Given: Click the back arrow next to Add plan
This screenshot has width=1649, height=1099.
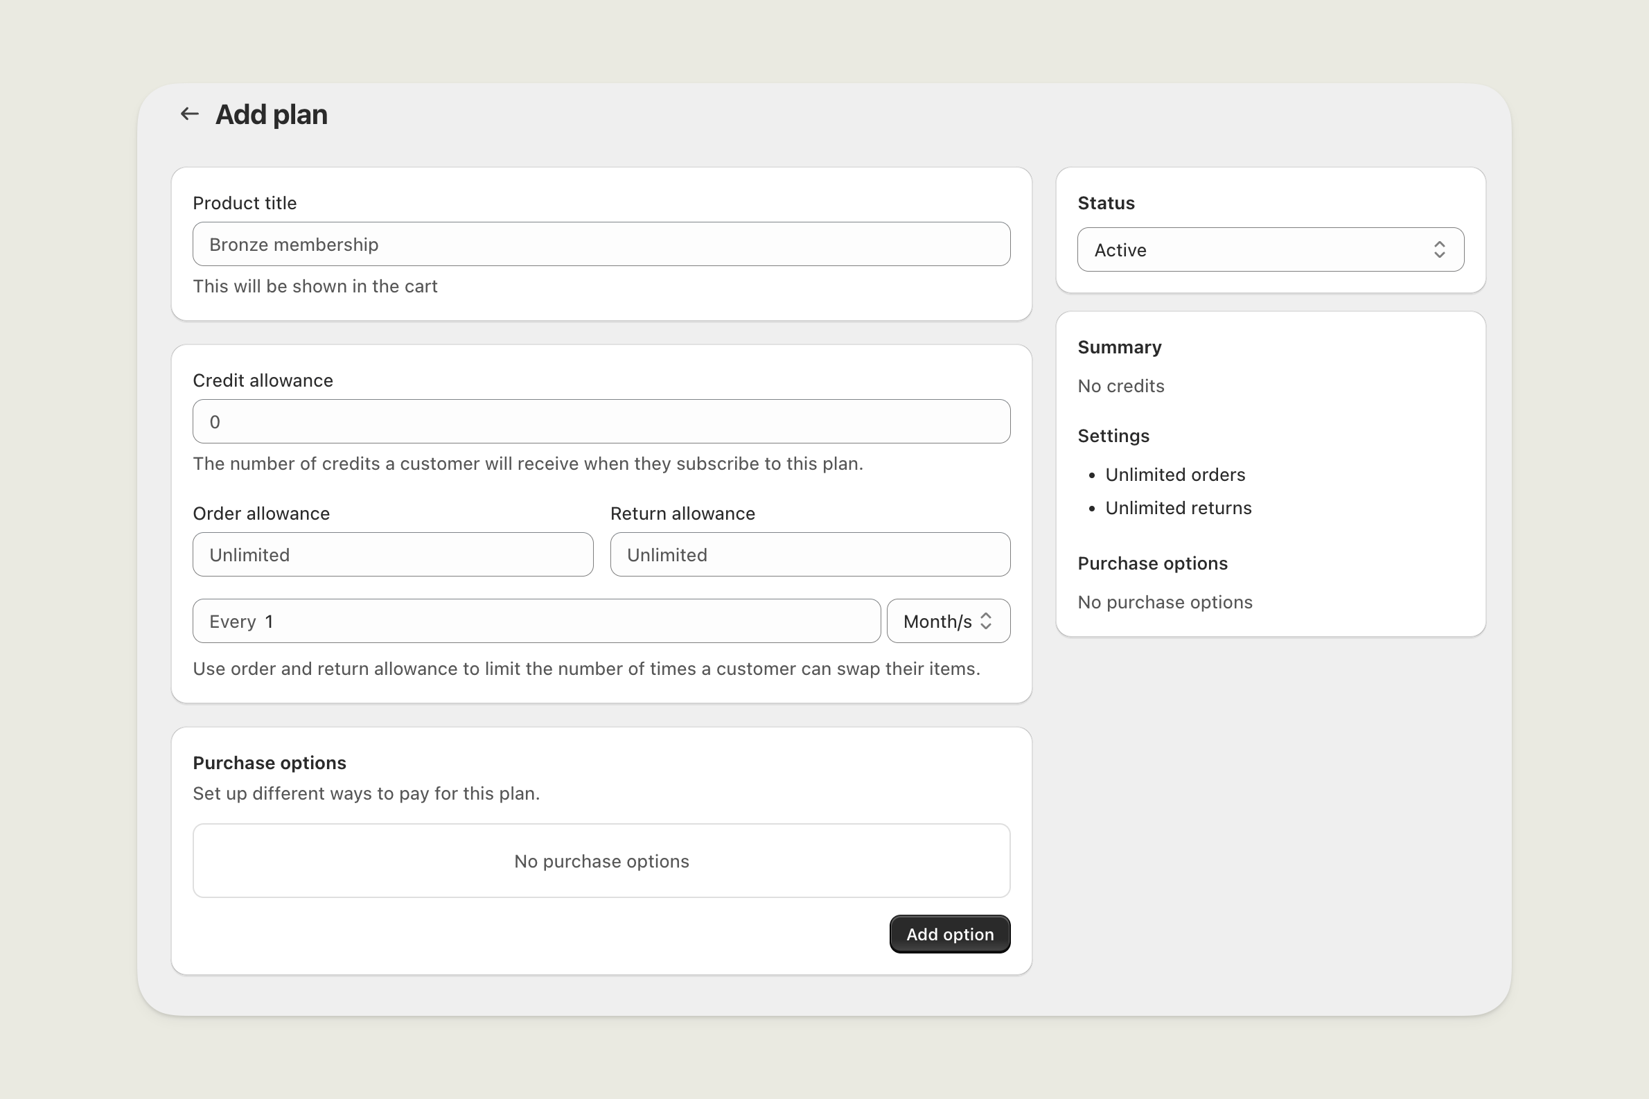Looking at the screenshot, I should pyautogui.click(x=190, y=114).
